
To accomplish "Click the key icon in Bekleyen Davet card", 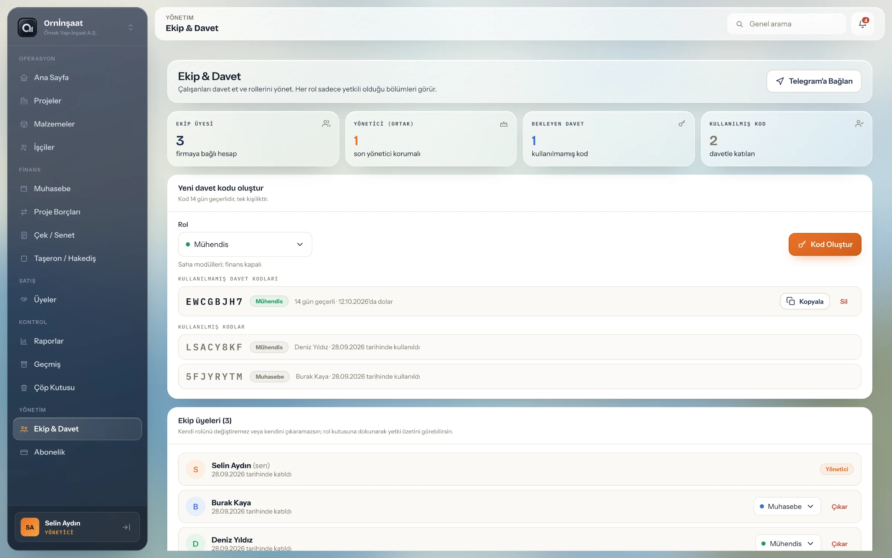I will coord(681,124).
